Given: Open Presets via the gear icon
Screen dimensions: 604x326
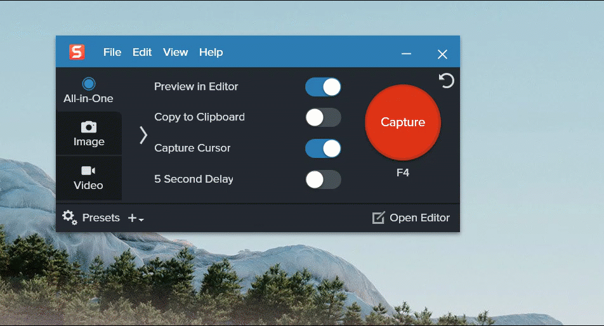Looking at the screenshot, I should (x=69, y=218).
